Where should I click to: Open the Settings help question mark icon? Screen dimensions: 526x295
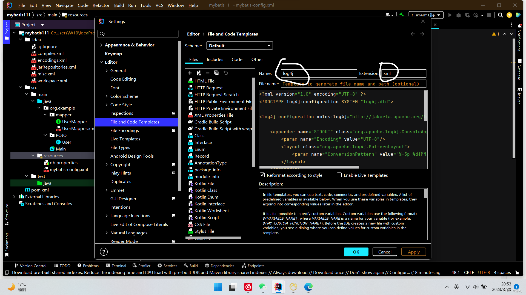(x=104, y=252)
